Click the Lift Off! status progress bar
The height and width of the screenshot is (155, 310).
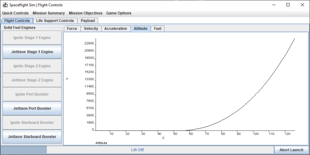tap(138, 150)
